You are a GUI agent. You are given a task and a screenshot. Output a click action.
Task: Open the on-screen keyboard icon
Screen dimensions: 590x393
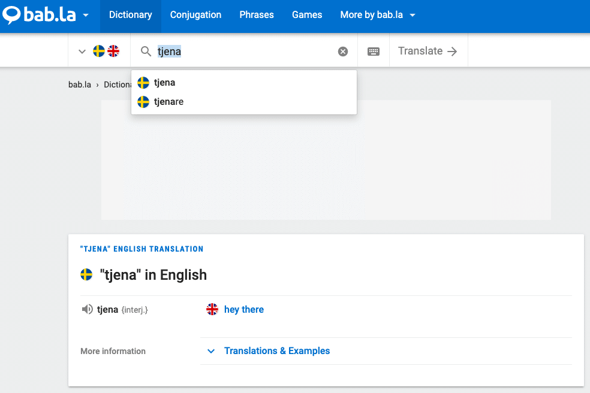(374, 52)
